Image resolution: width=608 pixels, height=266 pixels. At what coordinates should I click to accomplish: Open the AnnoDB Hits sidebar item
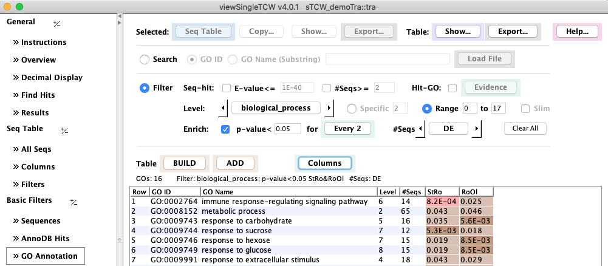tap(45, 239)
